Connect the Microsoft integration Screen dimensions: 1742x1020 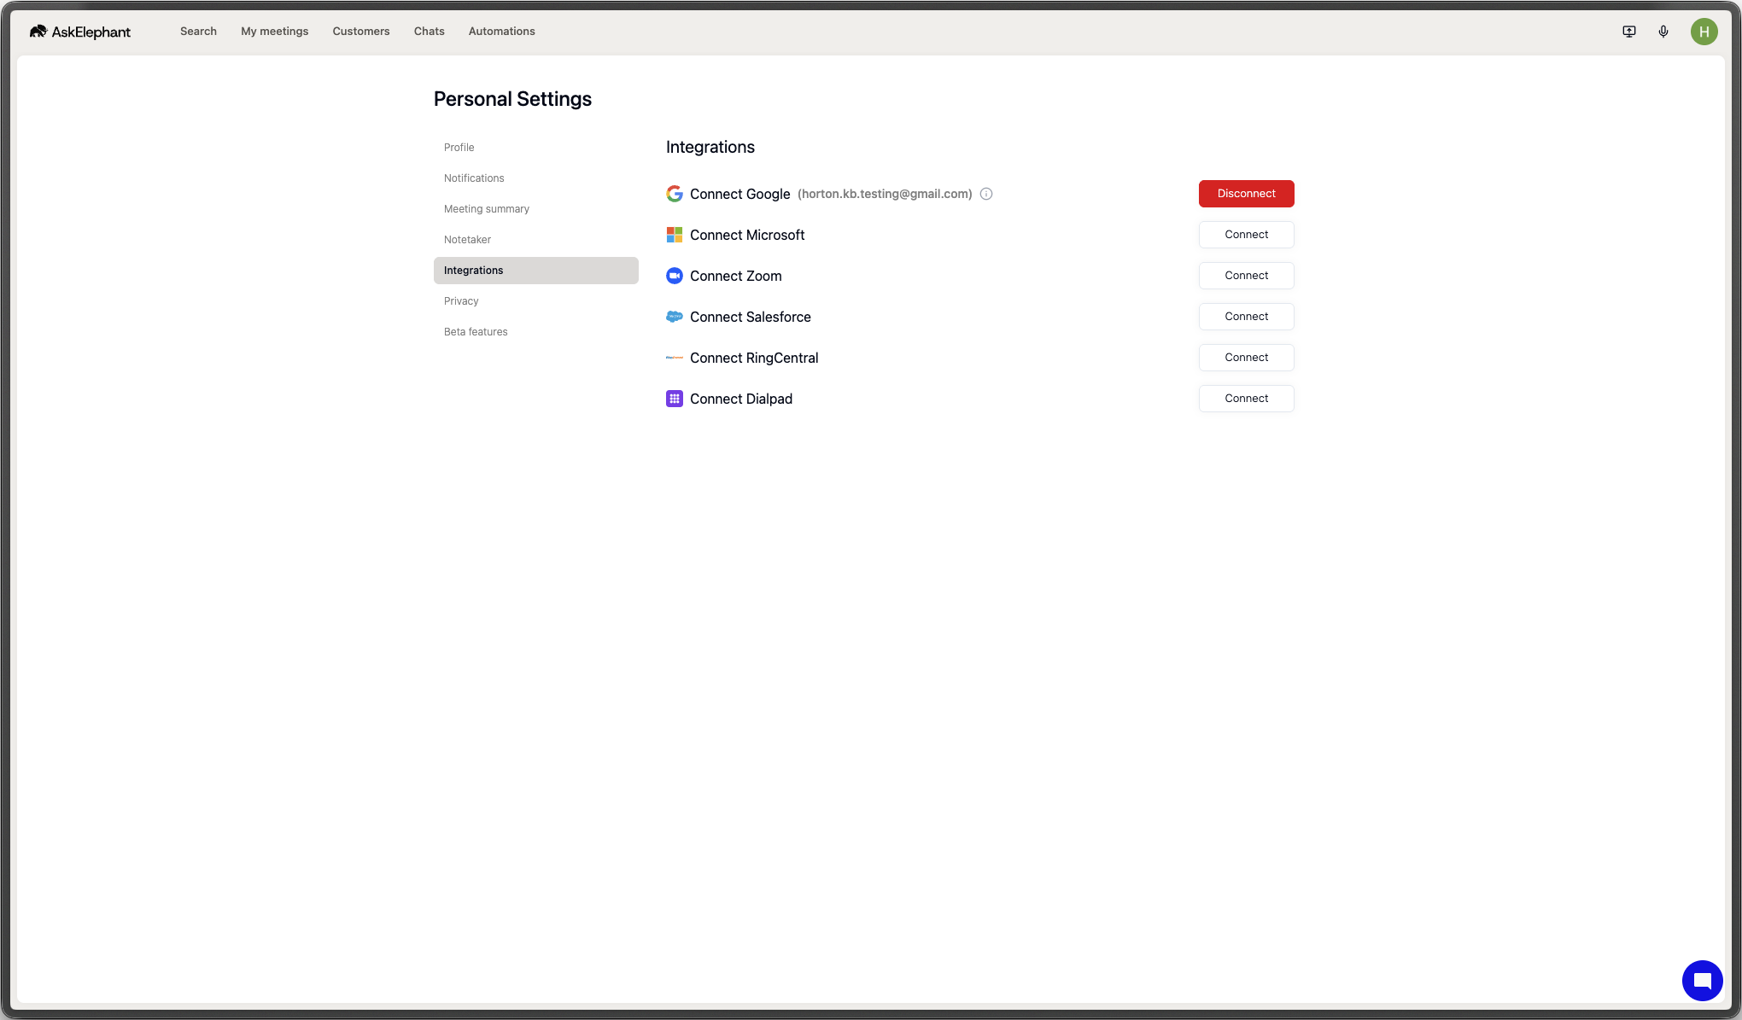(1247, 235)
